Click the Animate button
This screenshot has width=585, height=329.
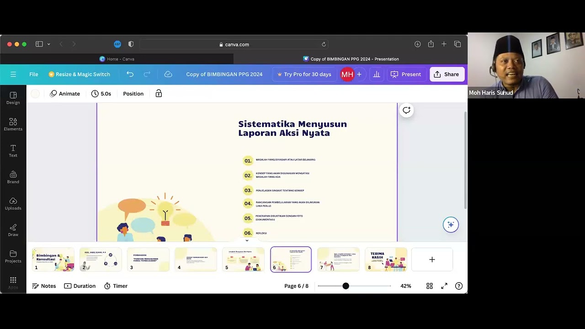[65, 94]
